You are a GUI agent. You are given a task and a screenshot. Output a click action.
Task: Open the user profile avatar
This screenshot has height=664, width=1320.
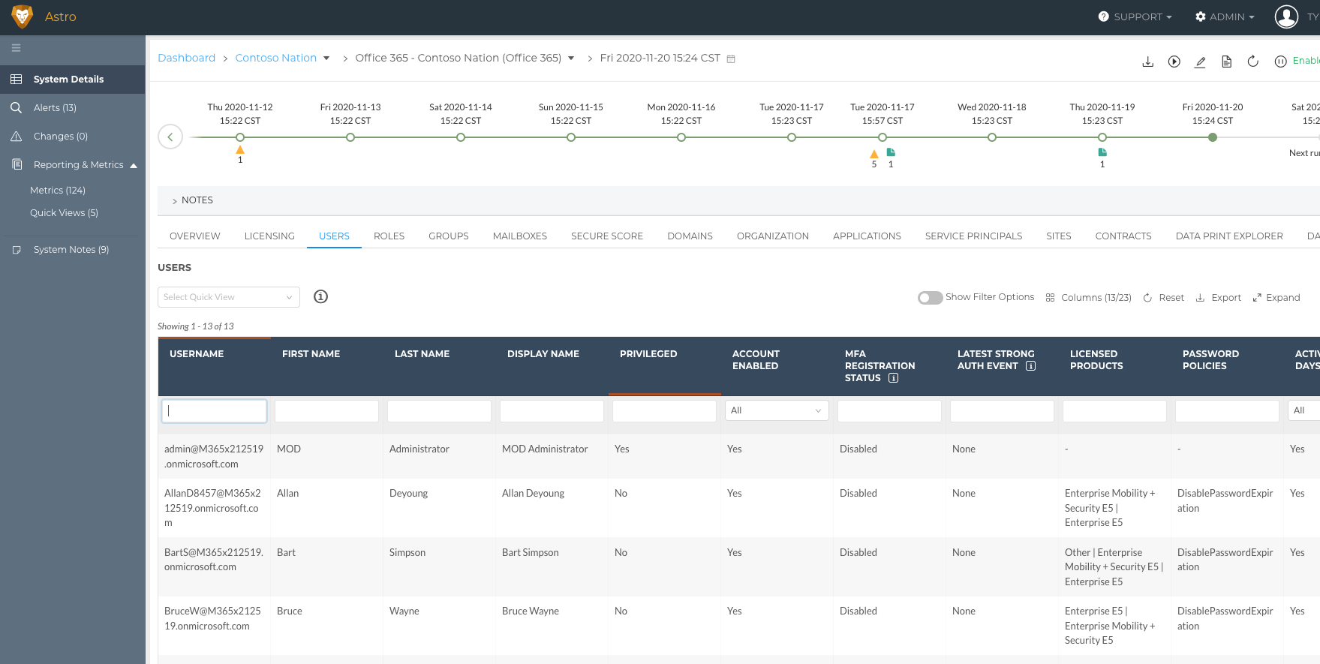click(1286, 17)
